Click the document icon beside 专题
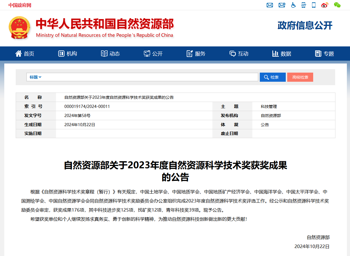The image size is (350, 256). click(x=318, y=54)
